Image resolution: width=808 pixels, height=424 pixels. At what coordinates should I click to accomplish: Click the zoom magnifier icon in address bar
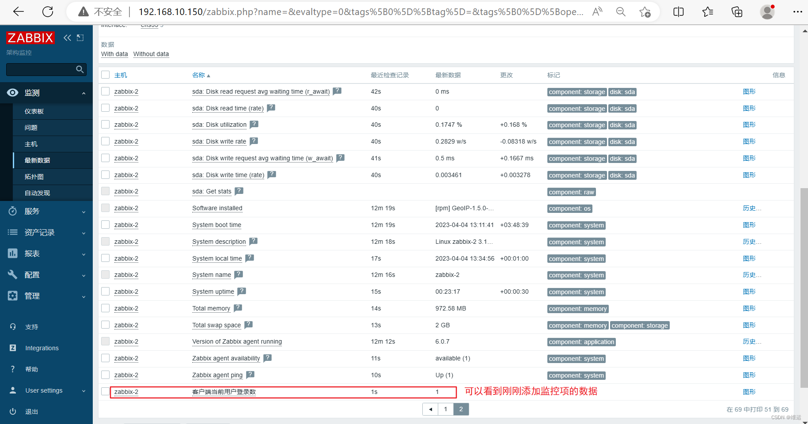(x=621, y=12)
